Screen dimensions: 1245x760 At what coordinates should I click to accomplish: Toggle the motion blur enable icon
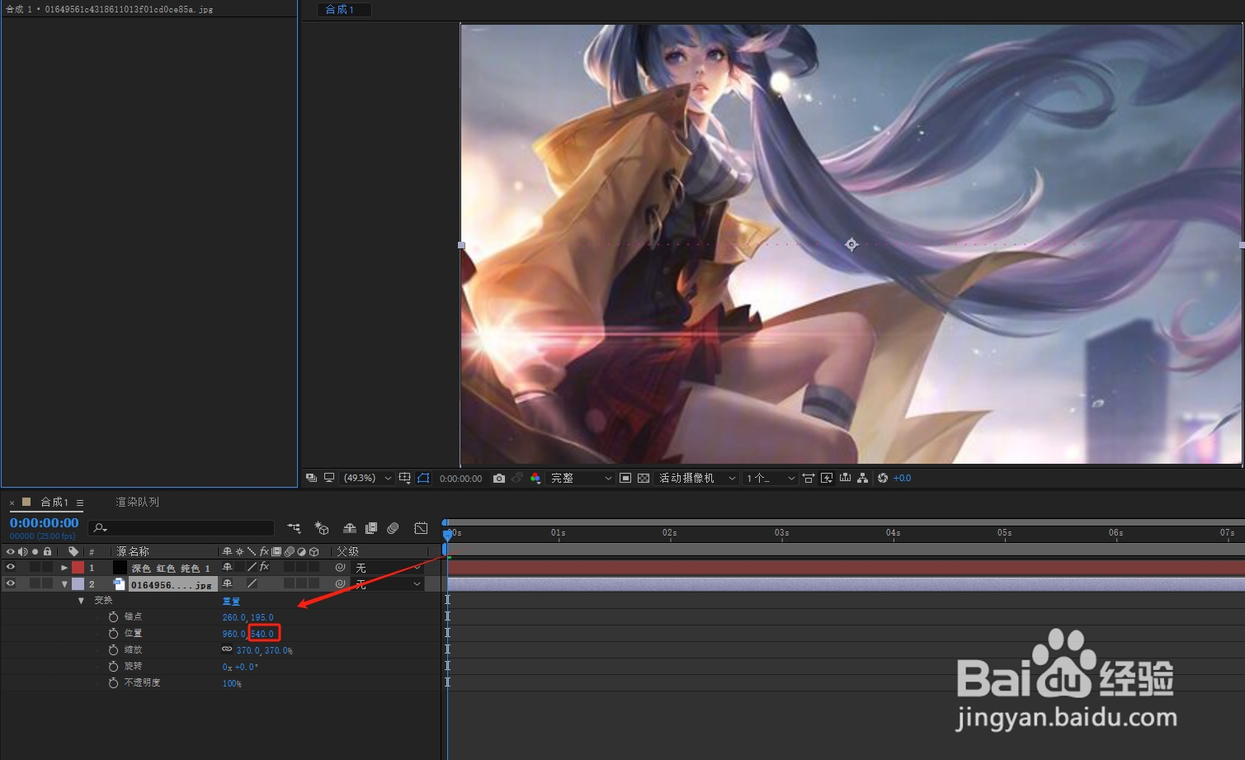pyautogui.click(x=394, y=528)
